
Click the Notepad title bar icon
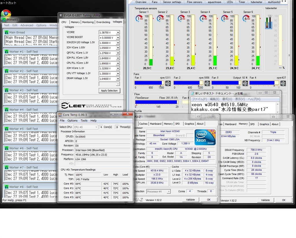[x=193, y=93]
